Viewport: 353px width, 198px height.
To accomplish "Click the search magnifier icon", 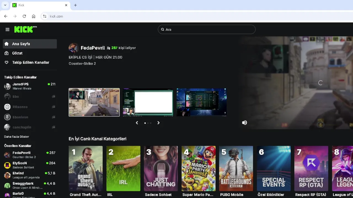I will 162,29.
